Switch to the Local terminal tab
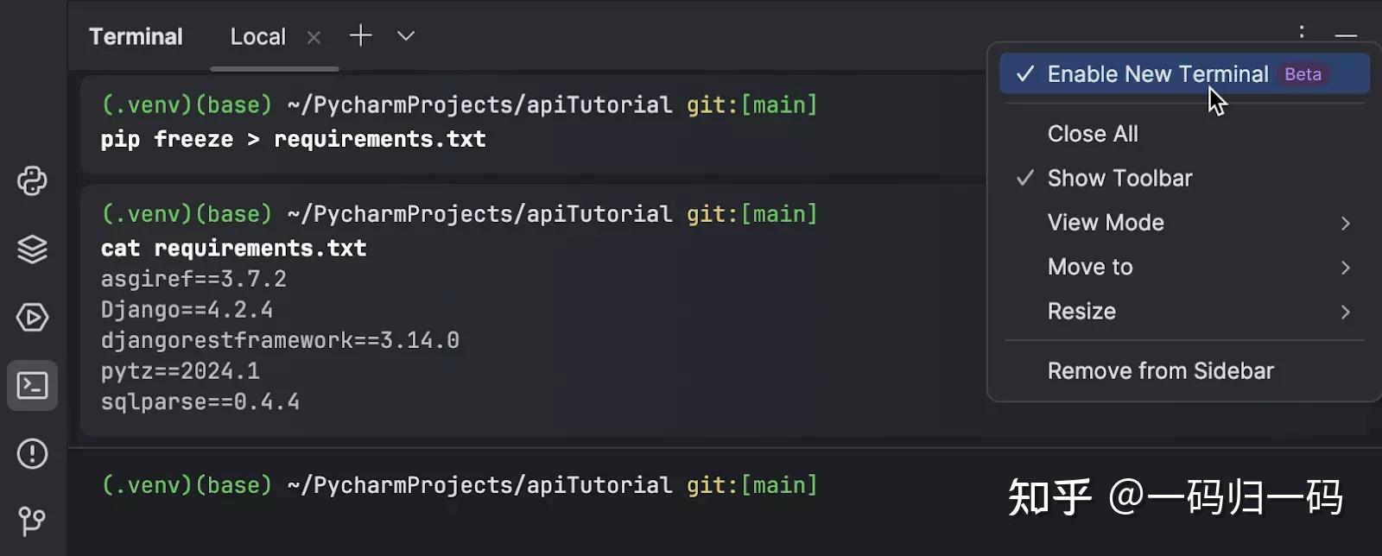The image size is (1382, 556). click(x=257, y=37)
